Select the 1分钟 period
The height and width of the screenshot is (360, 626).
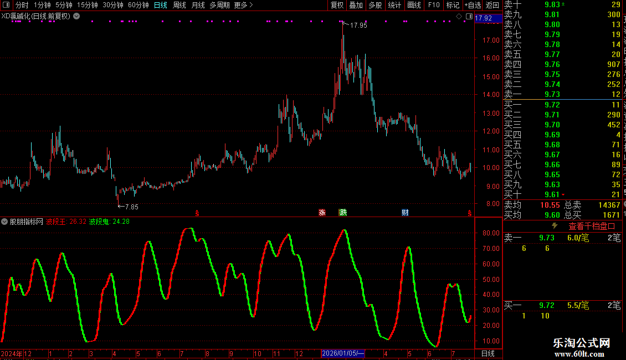42,5
